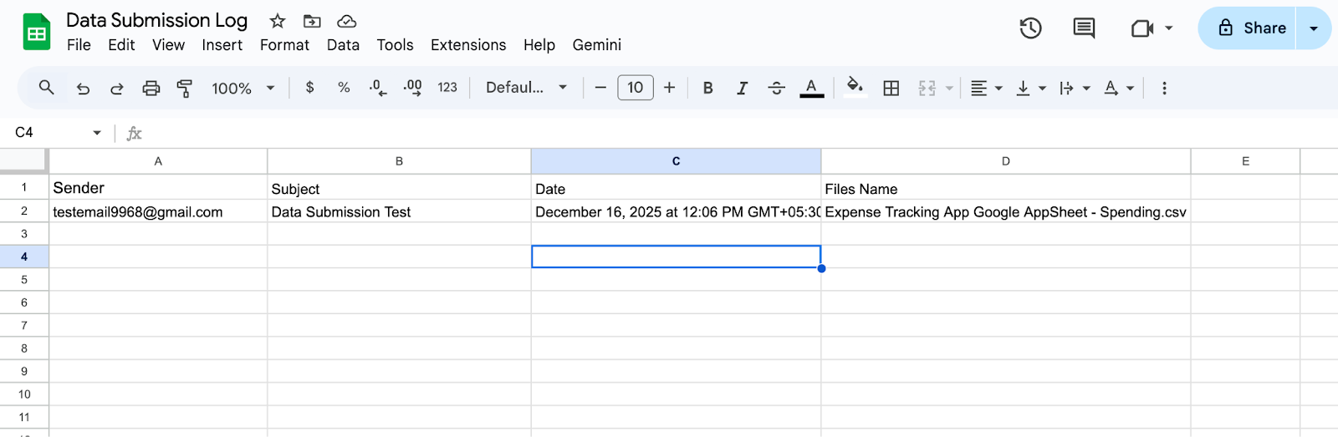This screenshot has width=1338, height=437.
Task: Format as currency with dollar icon
Action: (310, 88)
